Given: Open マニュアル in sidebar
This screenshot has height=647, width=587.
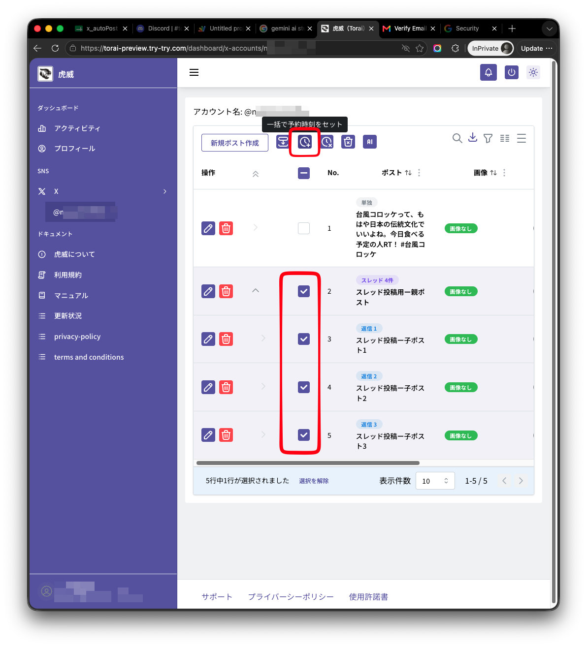Looking at the screenshot, I should coord(71,296).
